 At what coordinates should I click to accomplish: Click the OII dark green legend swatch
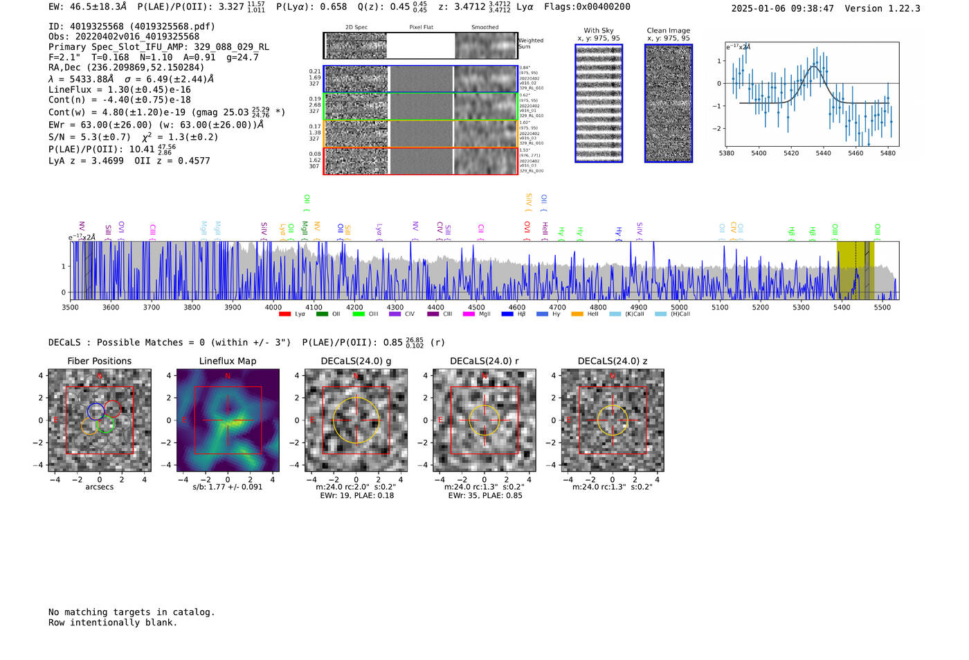click(x=322, y=314)
